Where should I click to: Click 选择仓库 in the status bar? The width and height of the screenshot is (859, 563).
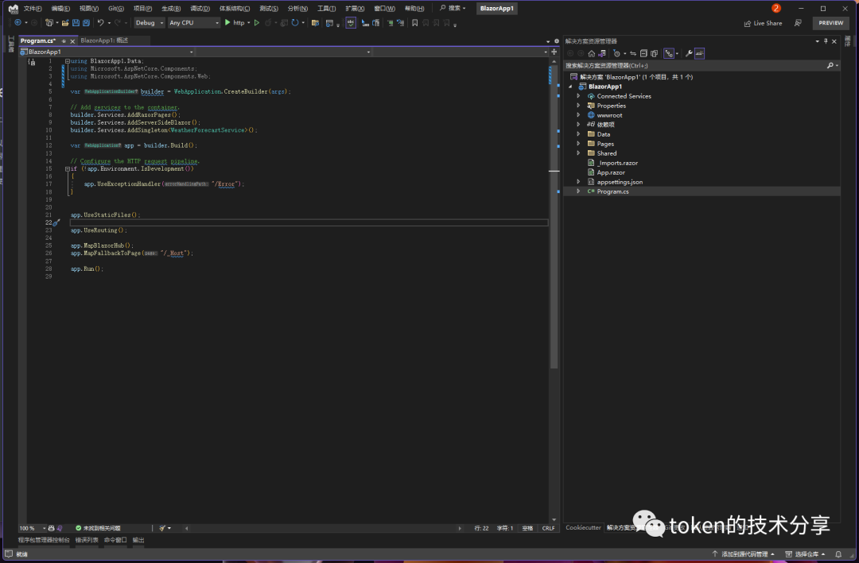coord(805,554)
